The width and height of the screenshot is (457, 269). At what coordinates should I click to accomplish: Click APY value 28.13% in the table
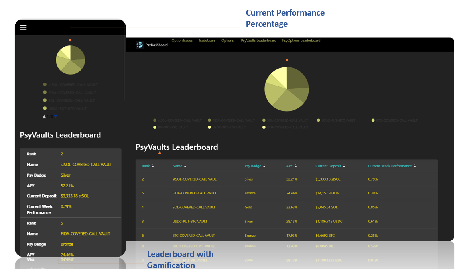point(292,221)
